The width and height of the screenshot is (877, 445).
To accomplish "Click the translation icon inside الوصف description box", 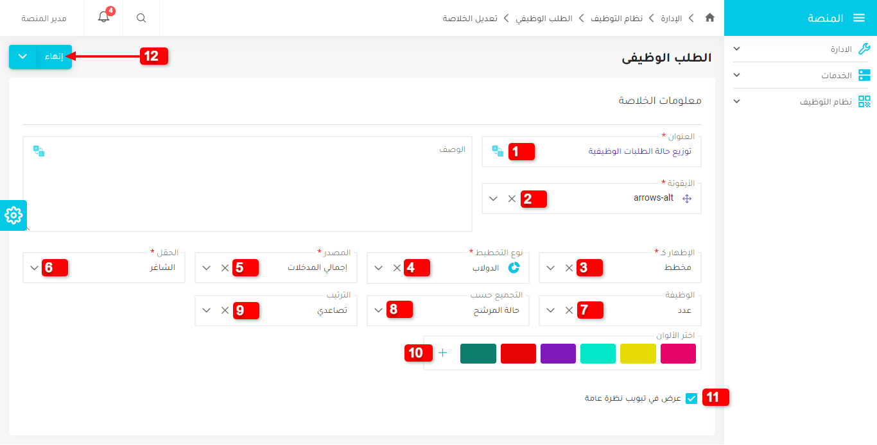I will click(38, 151).
